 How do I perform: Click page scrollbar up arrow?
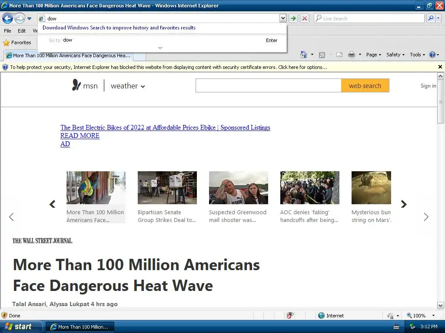click(x=440, y=76)
